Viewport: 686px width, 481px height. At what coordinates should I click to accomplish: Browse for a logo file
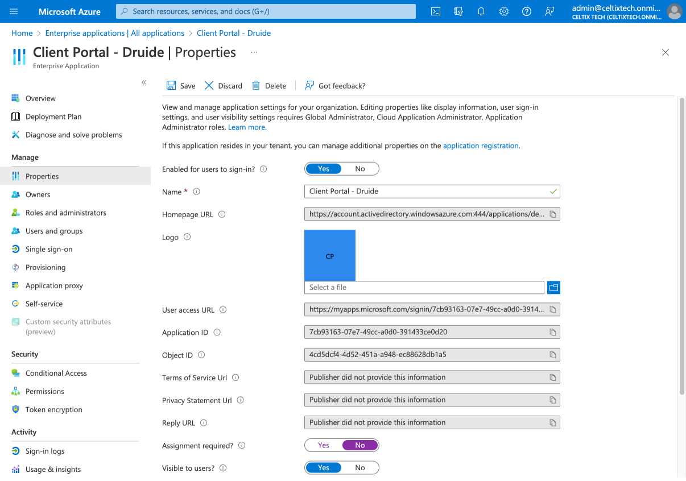[553, 288]
